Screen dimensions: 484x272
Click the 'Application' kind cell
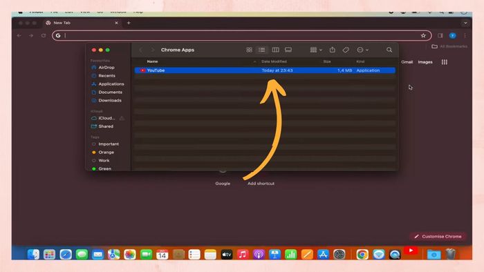pyautogui.click(x=368, y=70)
